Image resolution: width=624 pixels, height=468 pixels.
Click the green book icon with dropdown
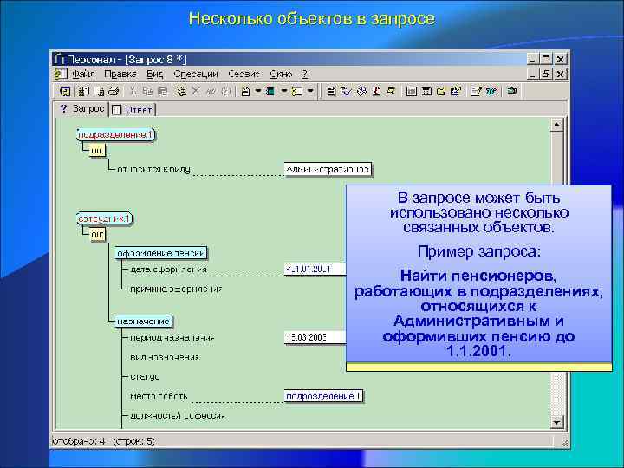(x=270, y=92)
